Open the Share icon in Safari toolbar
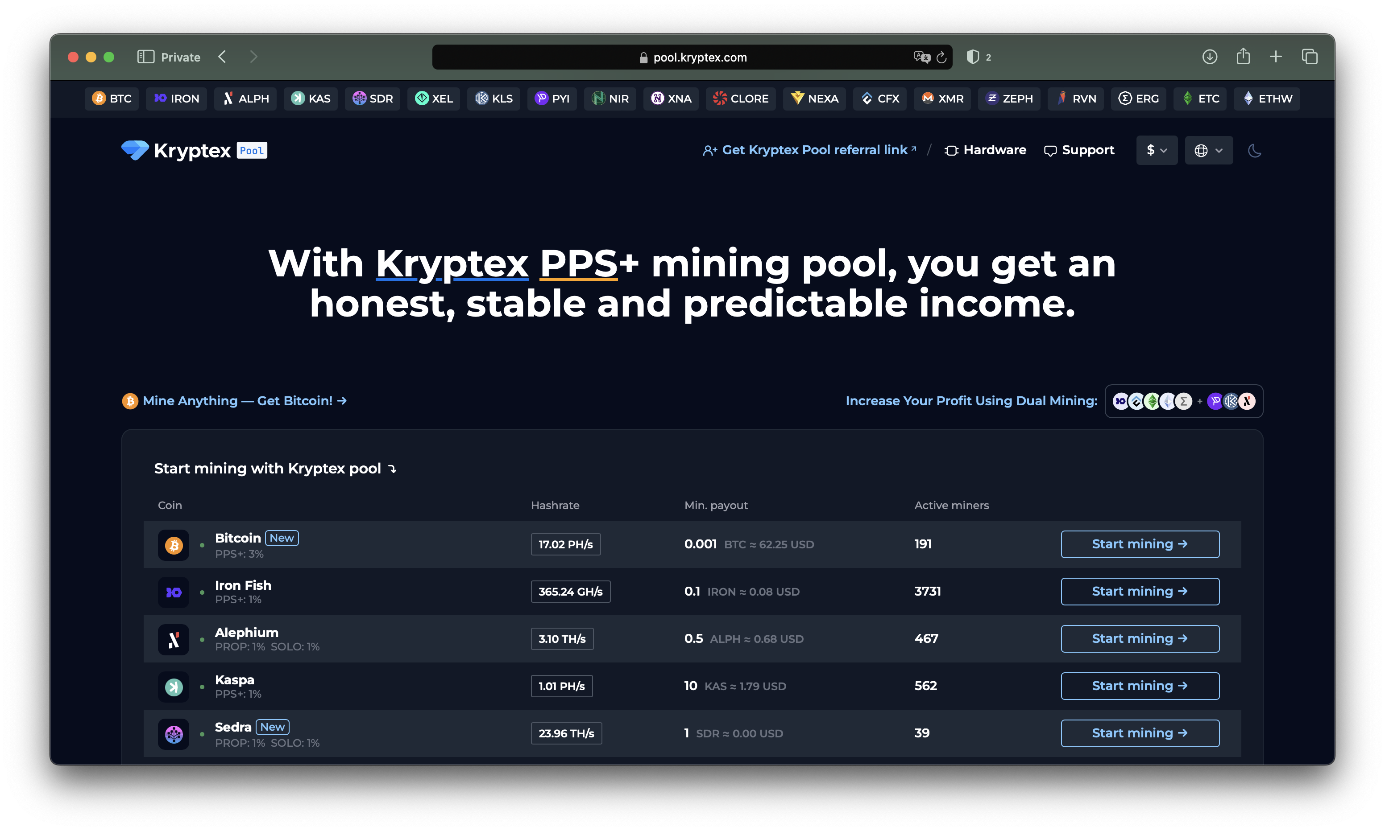 click(1243, 56)
